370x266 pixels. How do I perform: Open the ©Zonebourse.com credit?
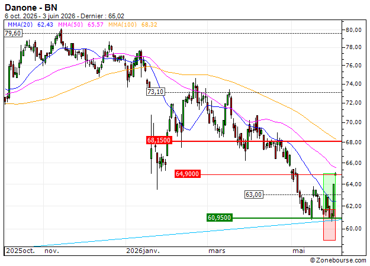pos(338,260)
